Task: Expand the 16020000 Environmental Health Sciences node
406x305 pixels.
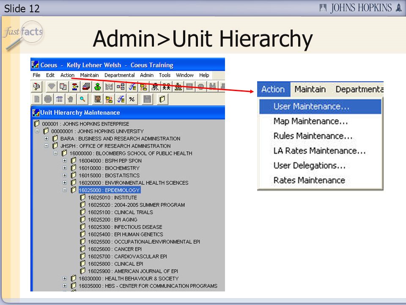Action: pyautogui.click(x=65, y=183)
